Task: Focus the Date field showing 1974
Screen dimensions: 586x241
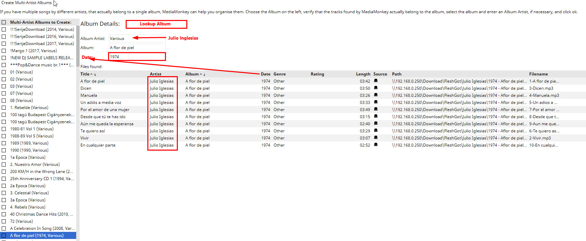Action: point(137,57)
